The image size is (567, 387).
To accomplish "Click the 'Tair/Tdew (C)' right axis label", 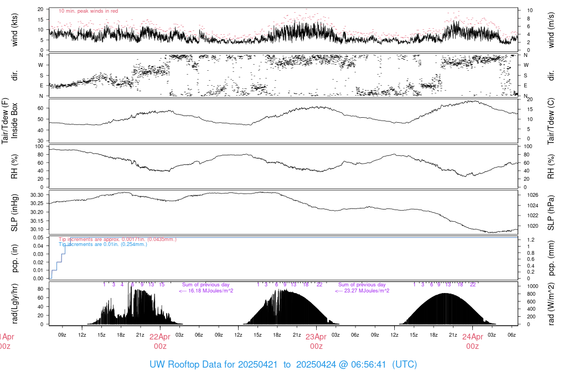I will (551, 121).
